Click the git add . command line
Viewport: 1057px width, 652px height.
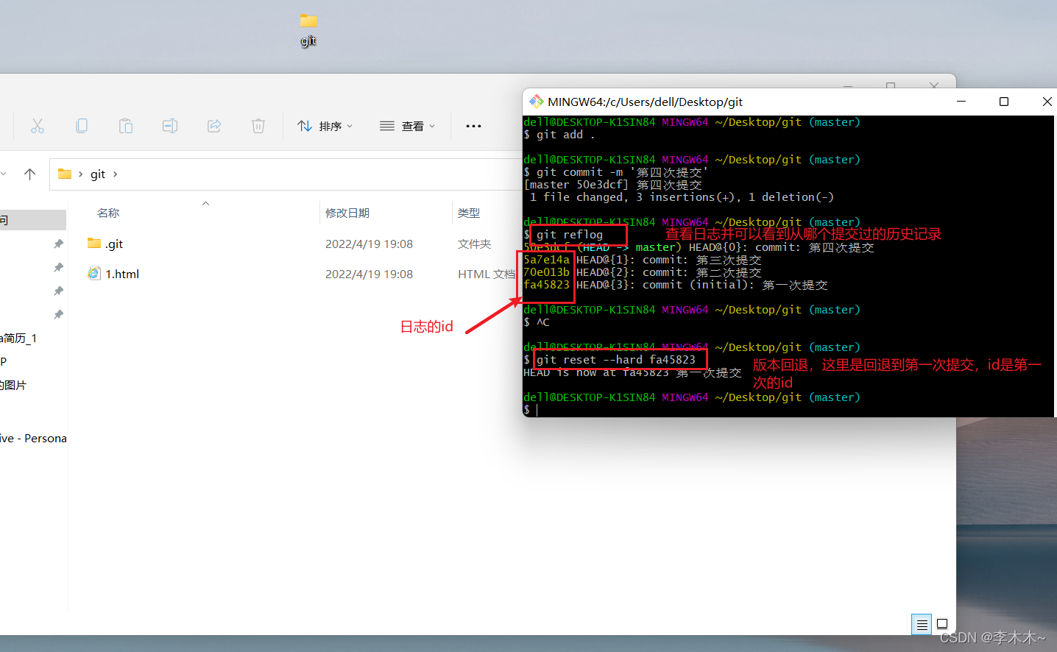[x=559, y=135]
